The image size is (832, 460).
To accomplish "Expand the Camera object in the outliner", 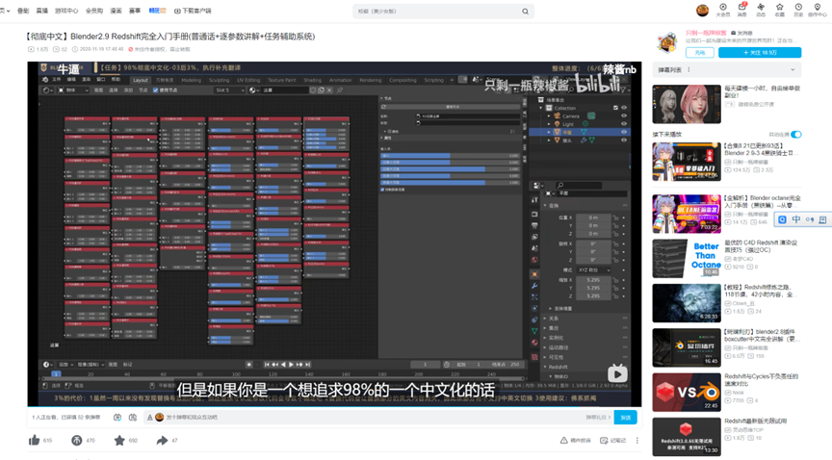I will point(549,115).
